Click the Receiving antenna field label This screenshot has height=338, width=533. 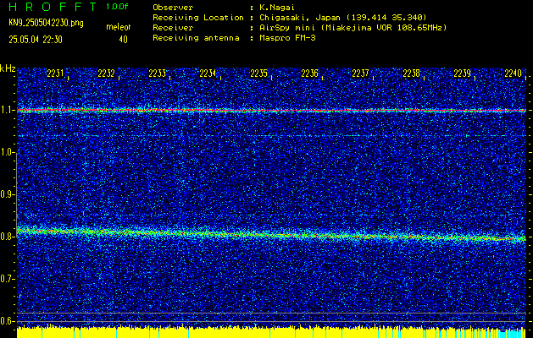pos(196,38)
